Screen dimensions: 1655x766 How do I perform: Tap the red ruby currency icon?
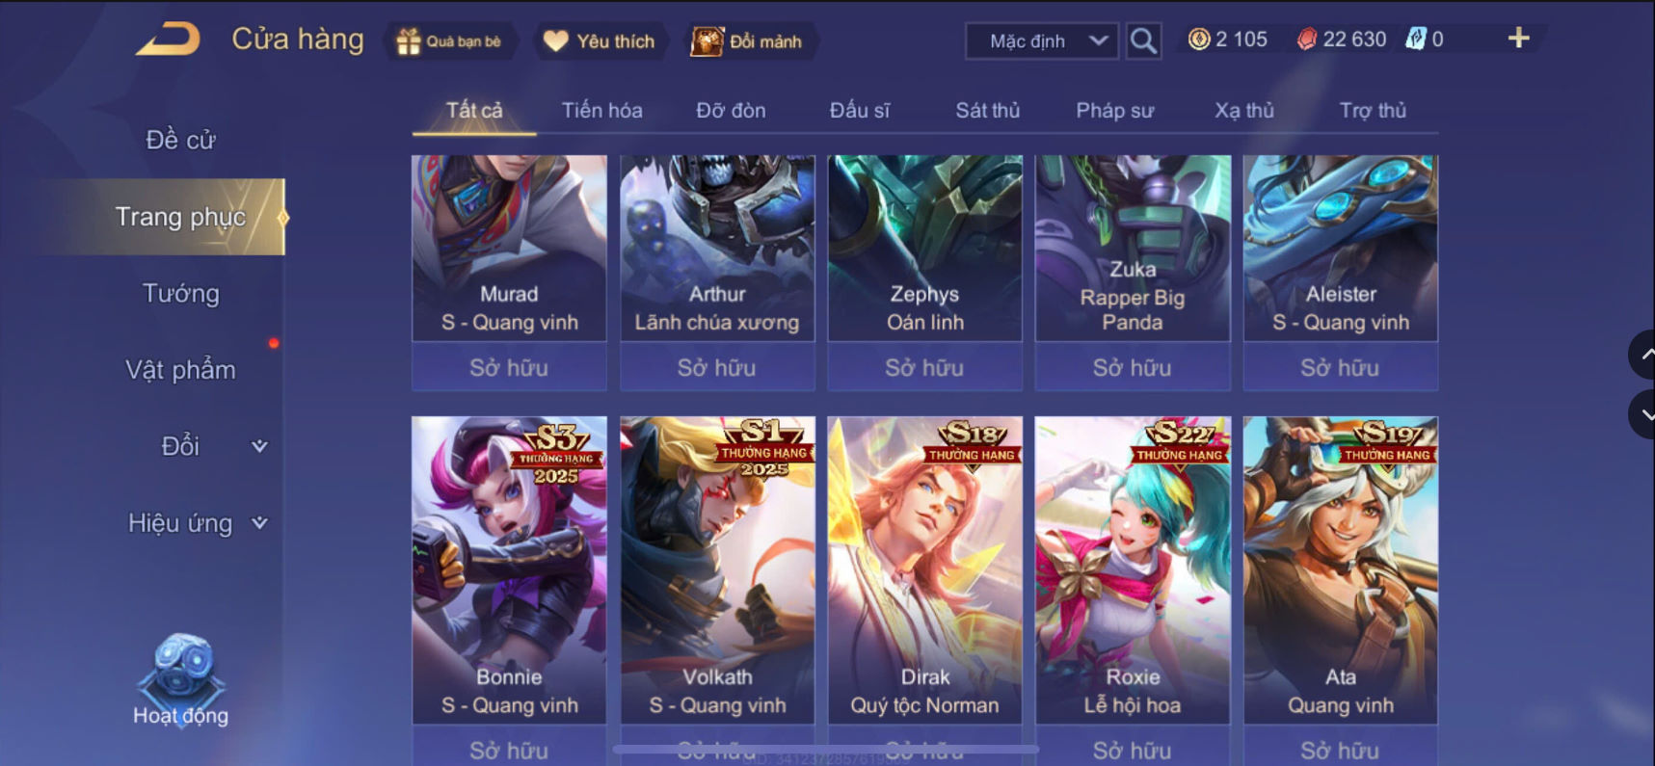pyautogui.click(x=1306, y=40)
